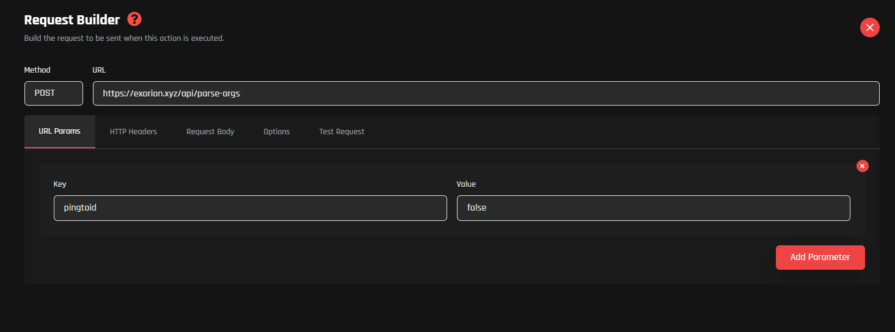Viewport: 895px width, 332px height.
Task: Focus the Key field containing pingtoid
Action: pos(250,208)
